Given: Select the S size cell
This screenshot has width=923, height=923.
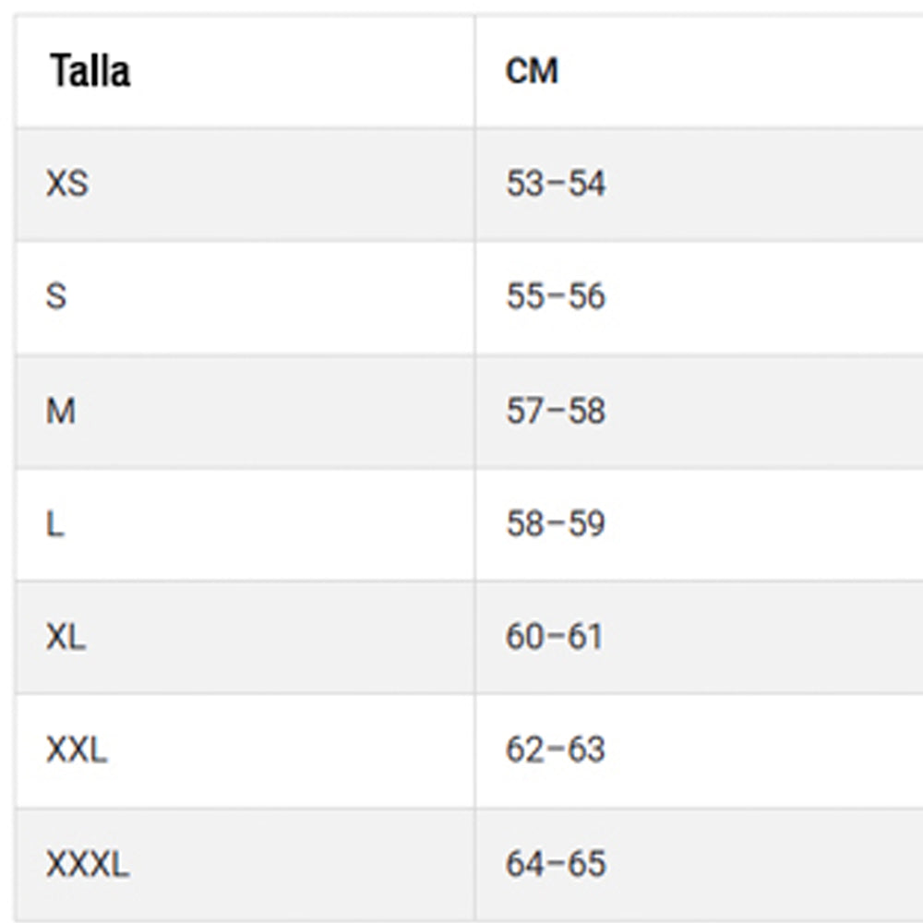Looking at the screenshot, I should pos(56,297).
